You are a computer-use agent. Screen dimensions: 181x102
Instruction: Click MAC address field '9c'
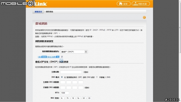point(79,98)
